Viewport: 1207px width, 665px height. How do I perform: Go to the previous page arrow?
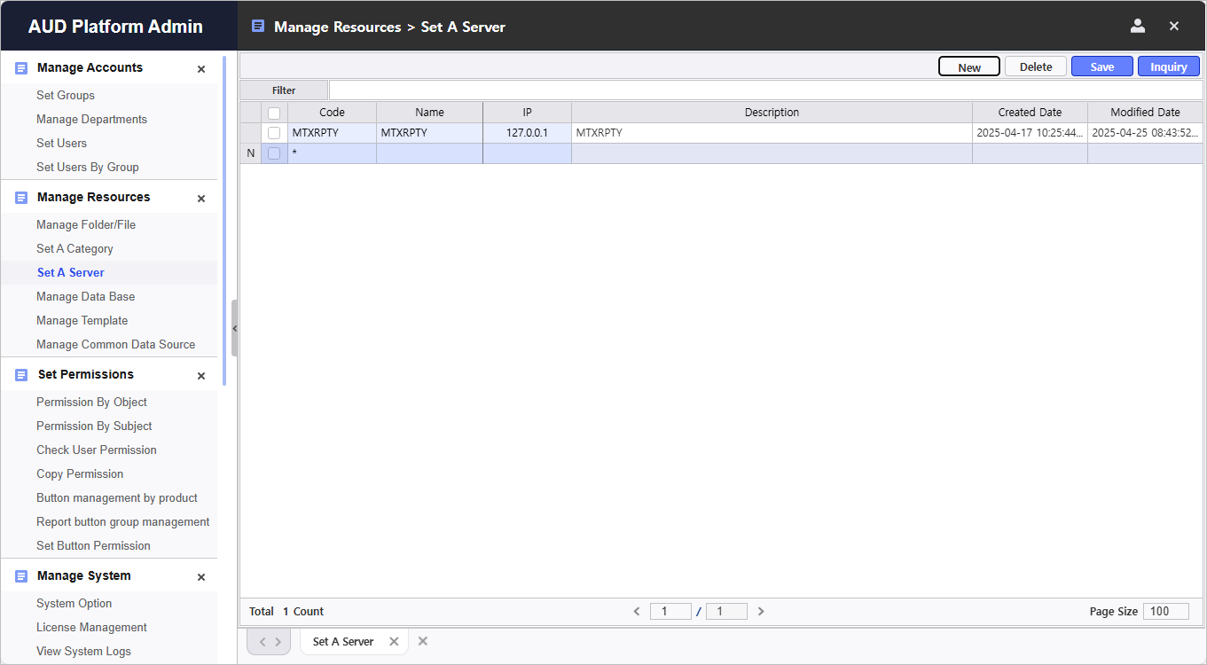click(x=636, y=611)
